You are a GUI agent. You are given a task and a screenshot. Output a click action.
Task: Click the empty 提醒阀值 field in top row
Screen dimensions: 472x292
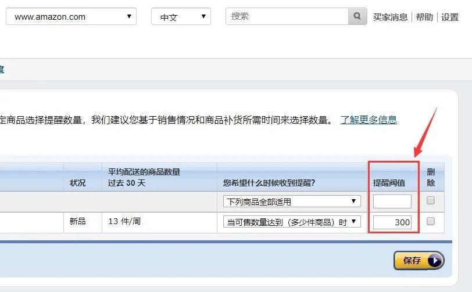click(x=392, y=201)
